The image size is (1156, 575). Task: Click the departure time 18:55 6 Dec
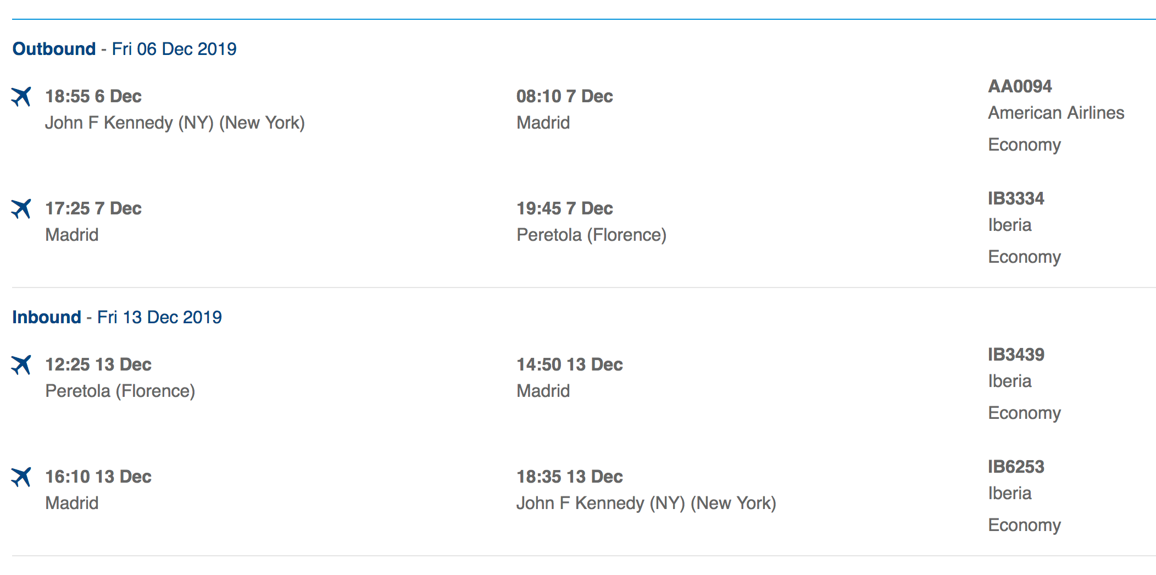93,96
